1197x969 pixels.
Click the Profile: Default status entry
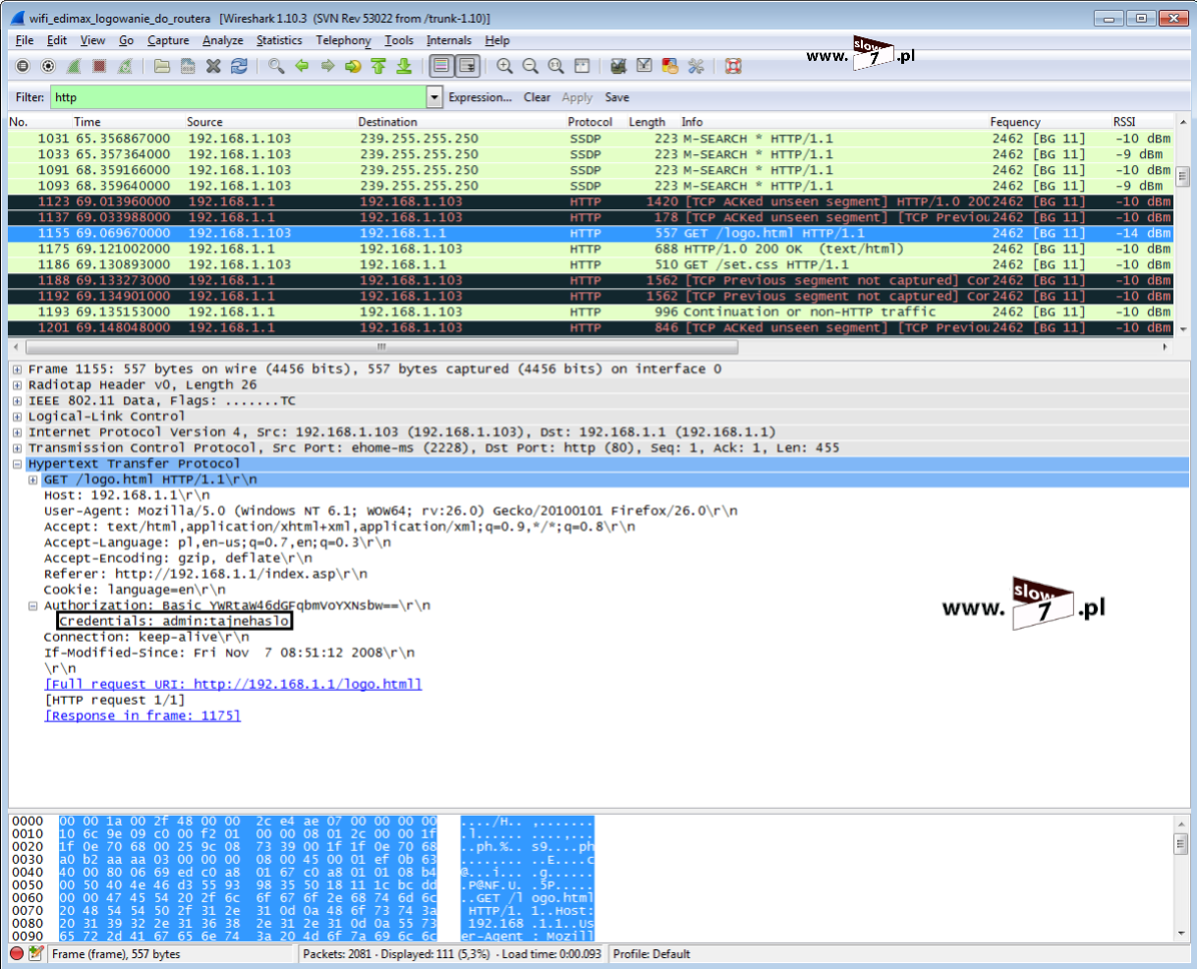pyautogui.click(x=651, y=953)
